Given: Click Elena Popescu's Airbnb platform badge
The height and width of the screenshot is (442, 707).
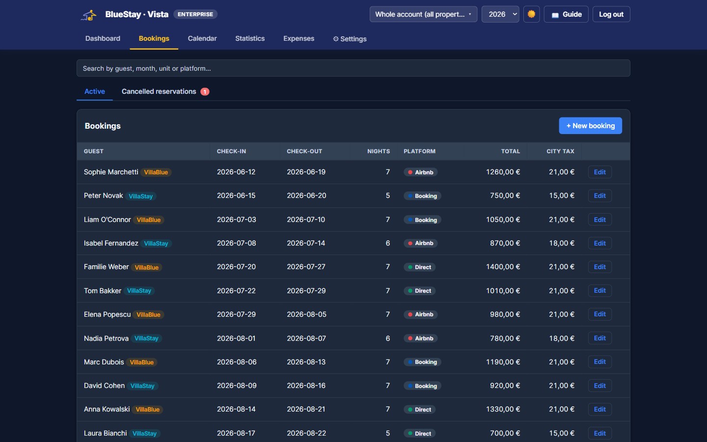Looking at the screenshot, I should pyautogui.click(x=420, y=314).
